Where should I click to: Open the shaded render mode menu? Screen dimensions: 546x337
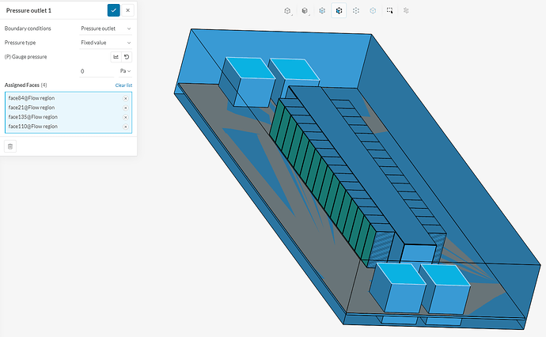tap(305, 11)
